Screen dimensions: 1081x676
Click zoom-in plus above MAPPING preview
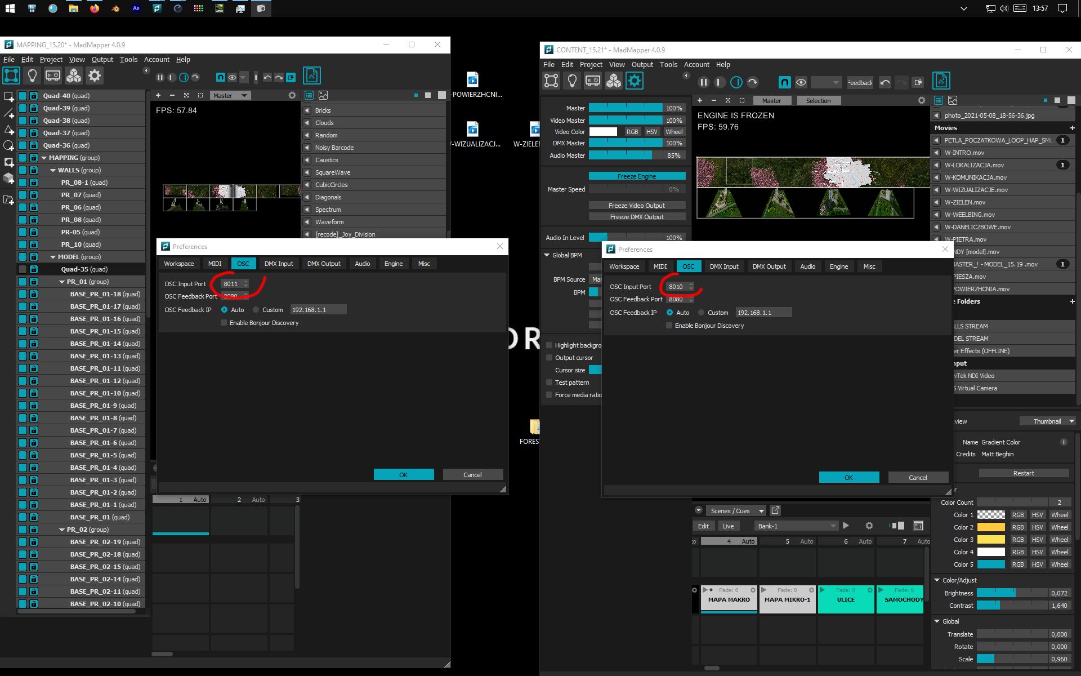click(158, 95)
